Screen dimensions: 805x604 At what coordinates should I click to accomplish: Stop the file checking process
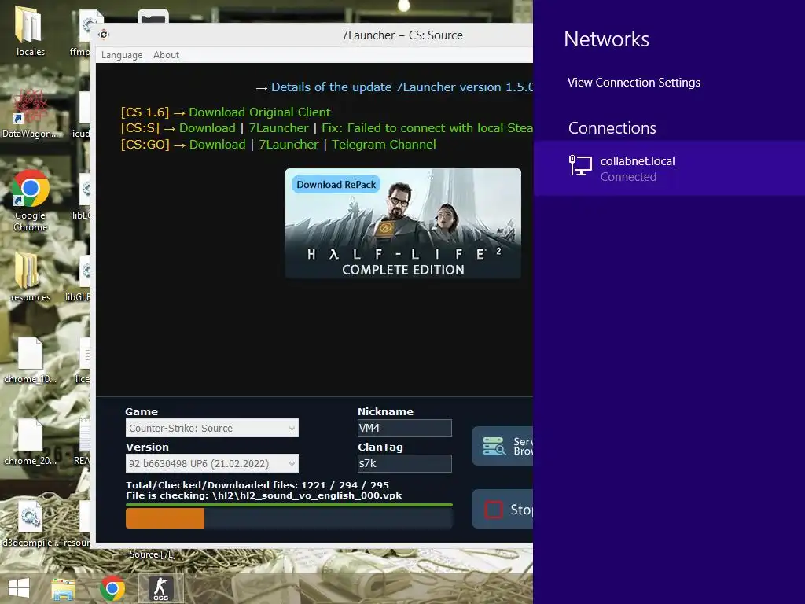[x=502, y=509]
